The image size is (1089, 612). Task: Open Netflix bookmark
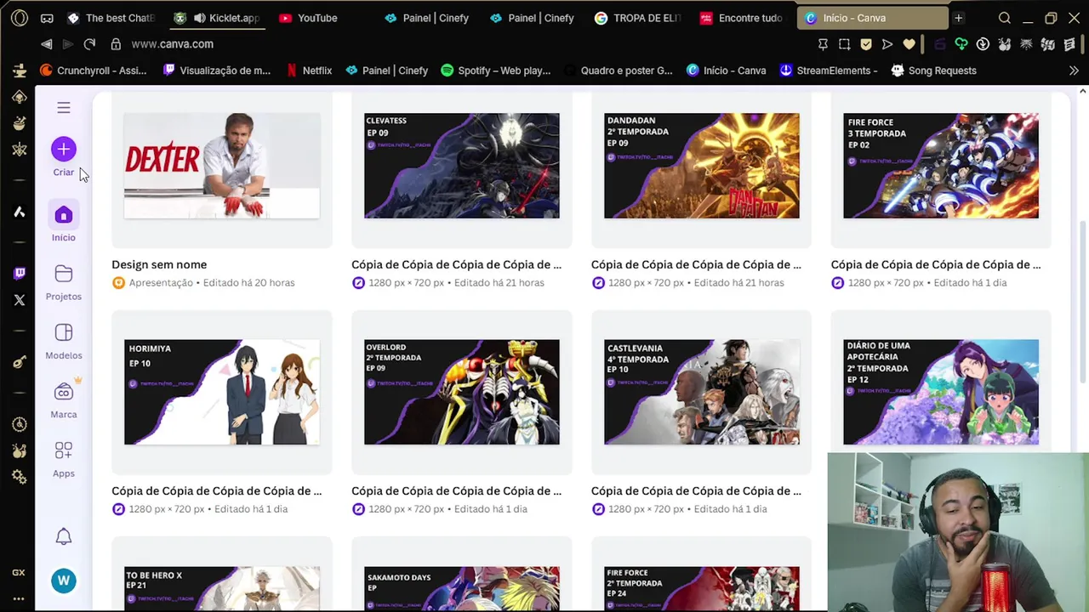tap(309, 71)
